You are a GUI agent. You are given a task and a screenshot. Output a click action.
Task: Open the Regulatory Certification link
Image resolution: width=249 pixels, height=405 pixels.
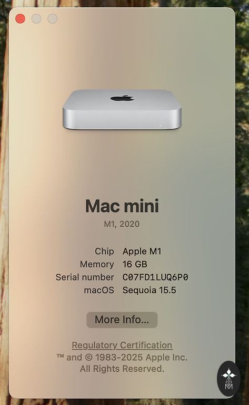[122, 345]
